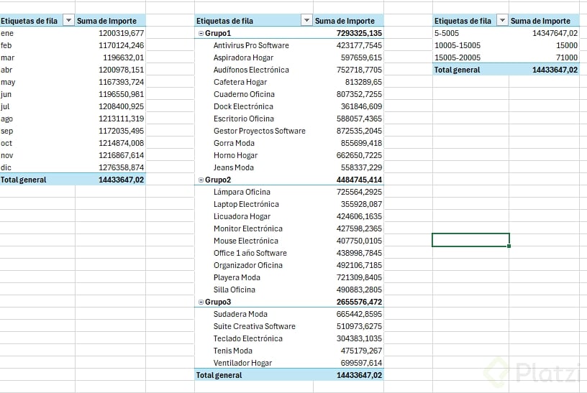Click the Suma de Importe header in middle table
The image size is (587, 393).
[345, 21]
